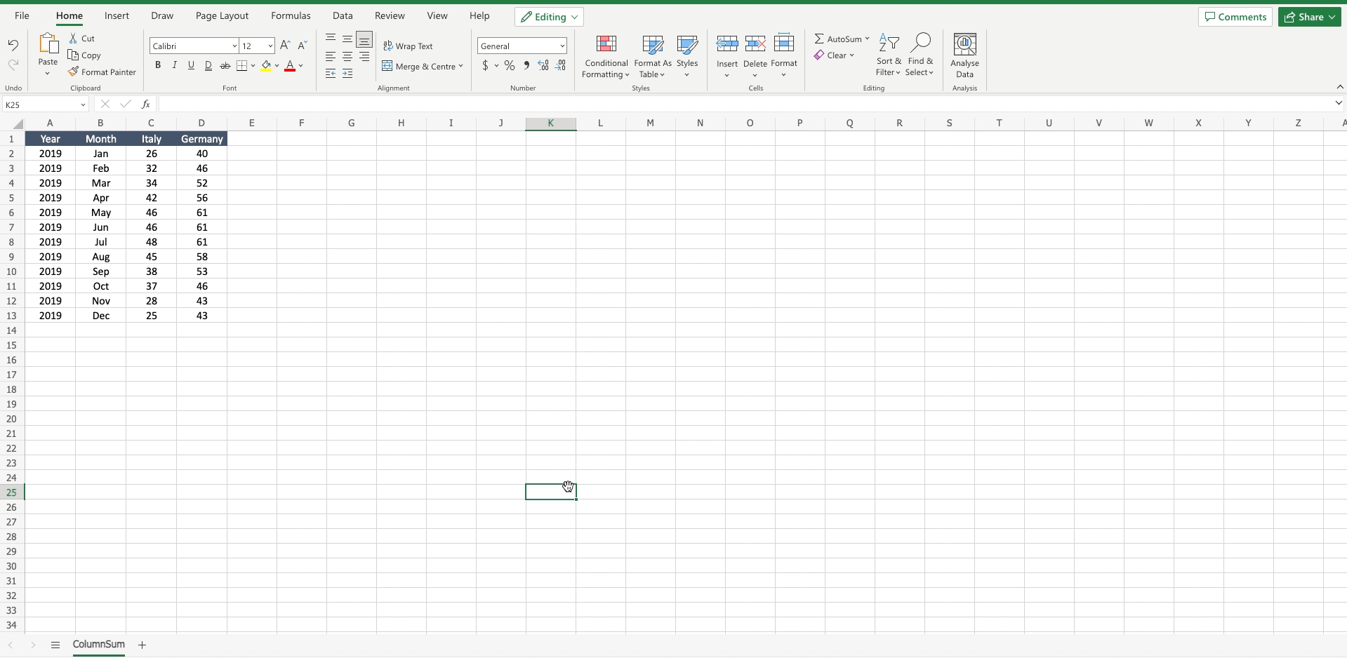Open the Wrap Text option
Viewport: 1347px width, 658px height.
409,46
